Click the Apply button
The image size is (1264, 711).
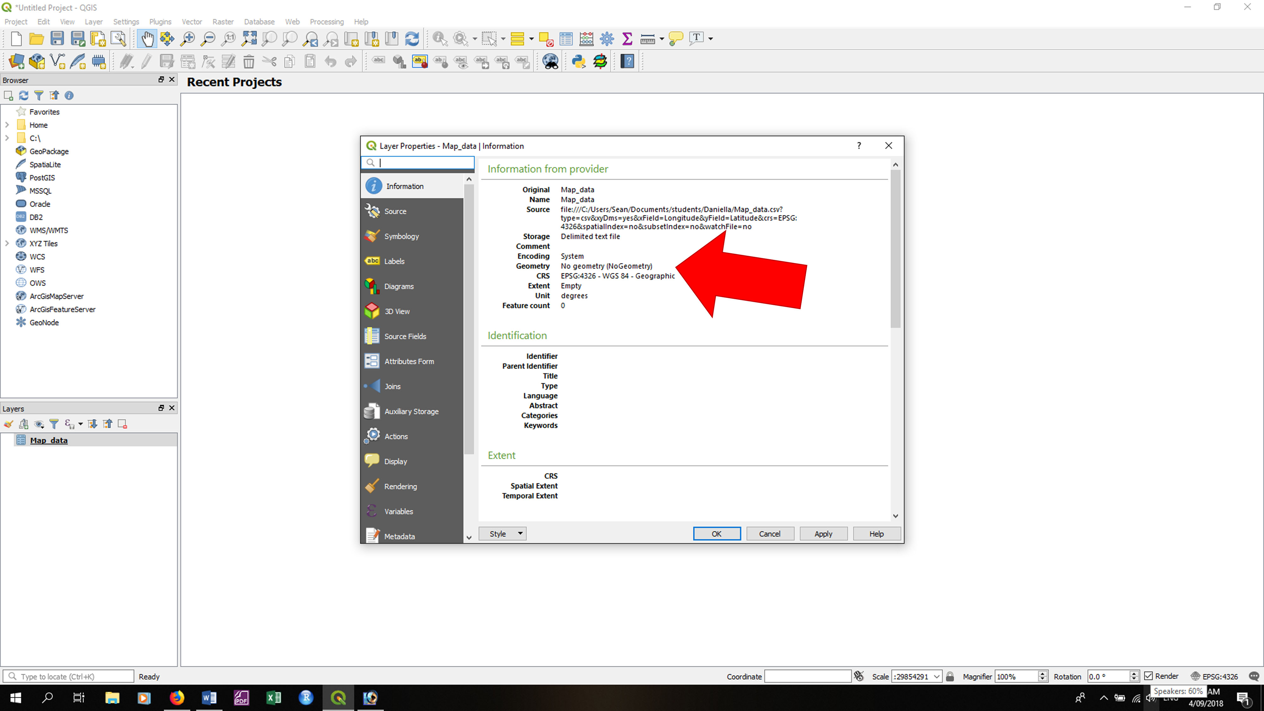823,533
